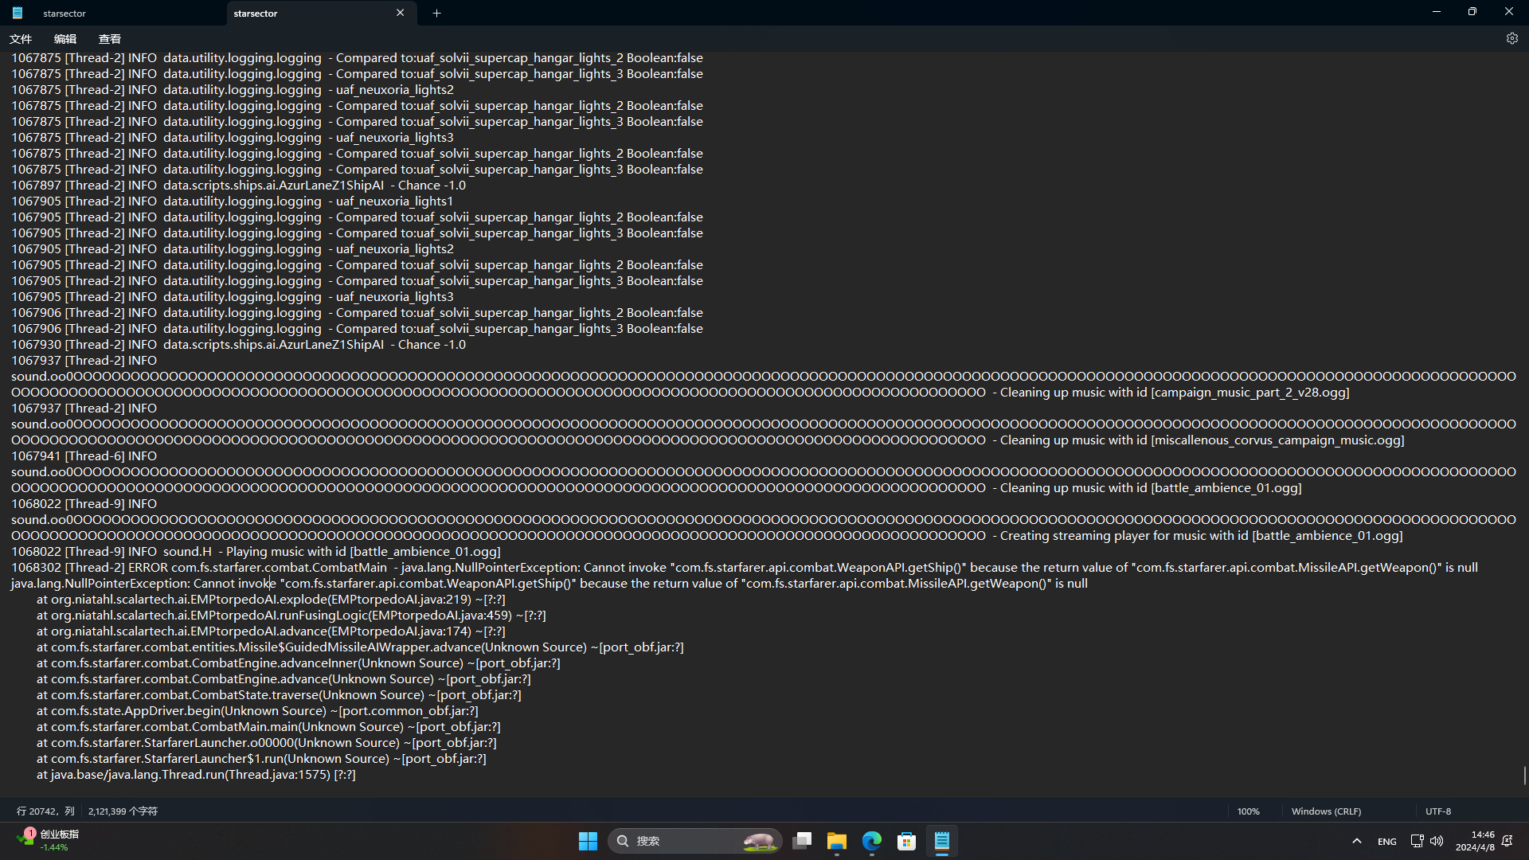Add a new tab with plus button

tap(436, 13)
